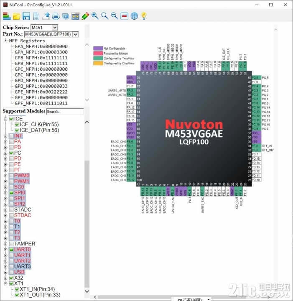Select GPA_MFPL:0x00003300 register entry

tap(41, 52)
